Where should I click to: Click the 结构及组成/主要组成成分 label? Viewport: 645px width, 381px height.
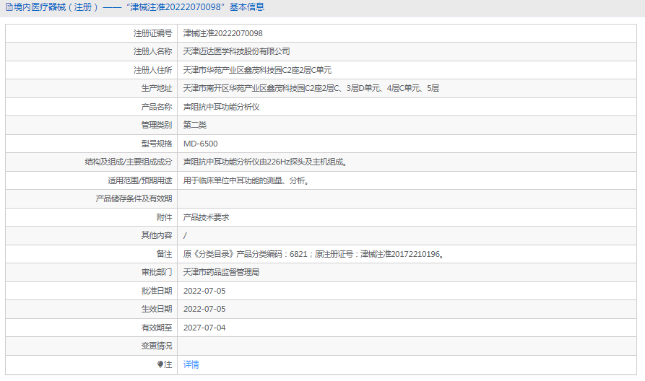pyautogui.click(x=129, y=162)
